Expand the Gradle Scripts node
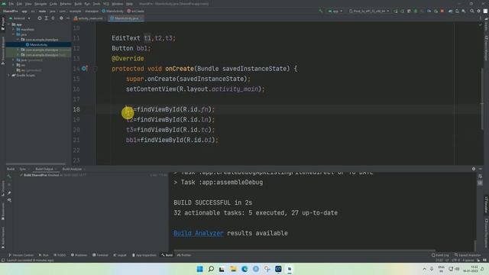The height and width of the screenshot is (275, 489). 8,75
